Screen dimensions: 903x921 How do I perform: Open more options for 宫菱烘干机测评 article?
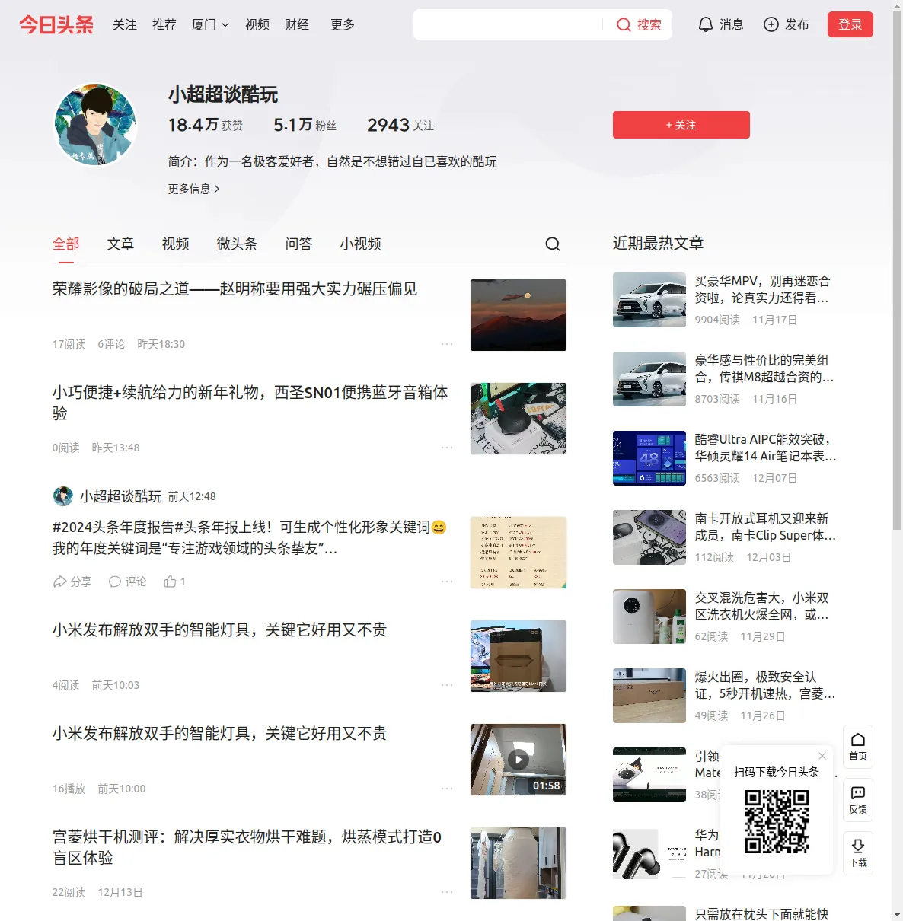[x=447, y=892]
